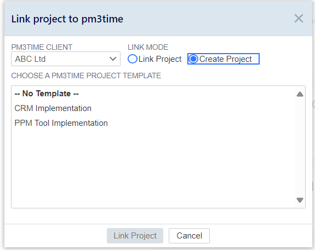Click the Link Project button at bottom

coord(135,236)
